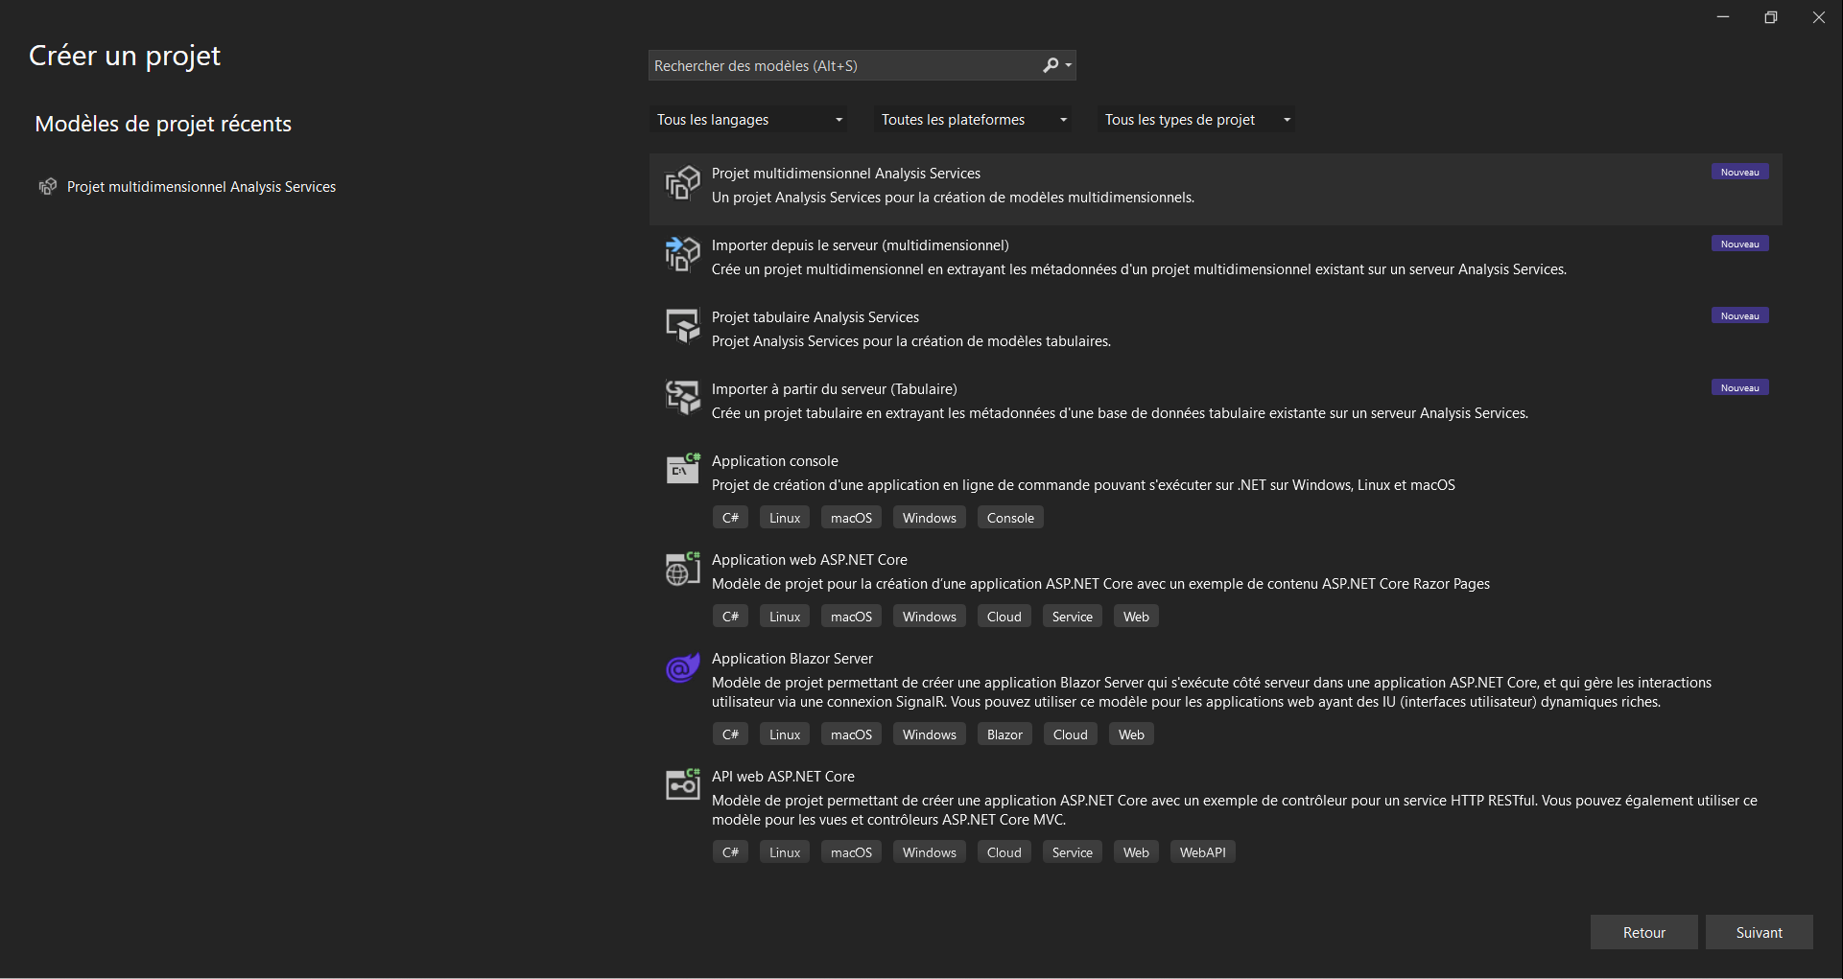Click the import from server Tabulaire icon
Screen dimensions: 1843x979
click(682, 397)
